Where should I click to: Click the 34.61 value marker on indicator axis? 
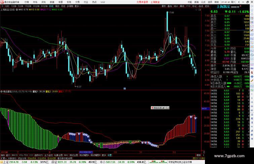click(206, 108)
